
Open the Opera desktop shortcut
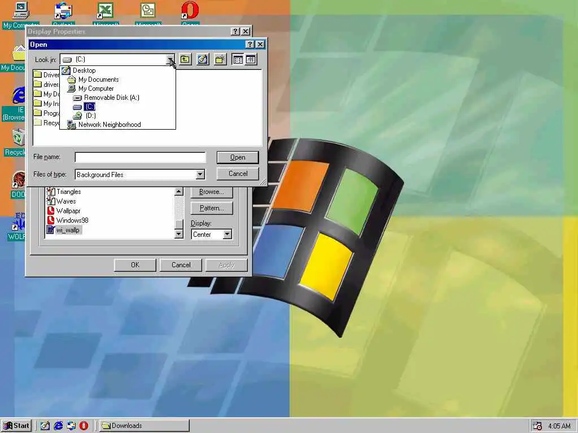(x=190, y=14)
